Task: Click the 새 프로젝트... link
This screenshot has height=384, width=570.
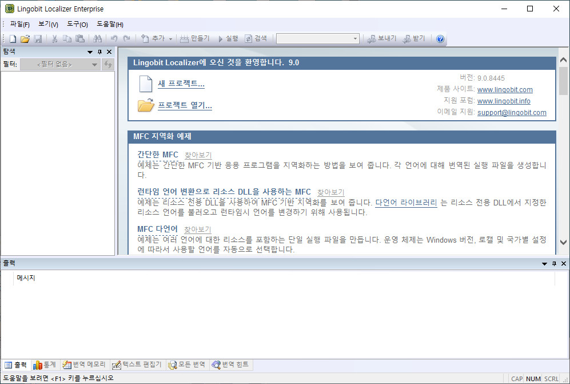Action: pos(181,84)
